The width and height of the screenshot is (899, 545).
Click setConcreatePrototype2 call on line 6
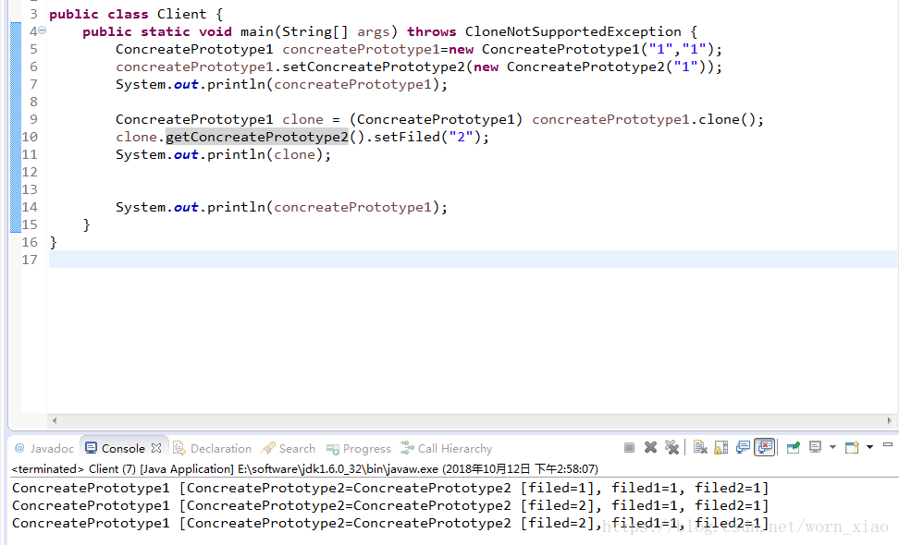pyautogui.click(x=374, y=67)
